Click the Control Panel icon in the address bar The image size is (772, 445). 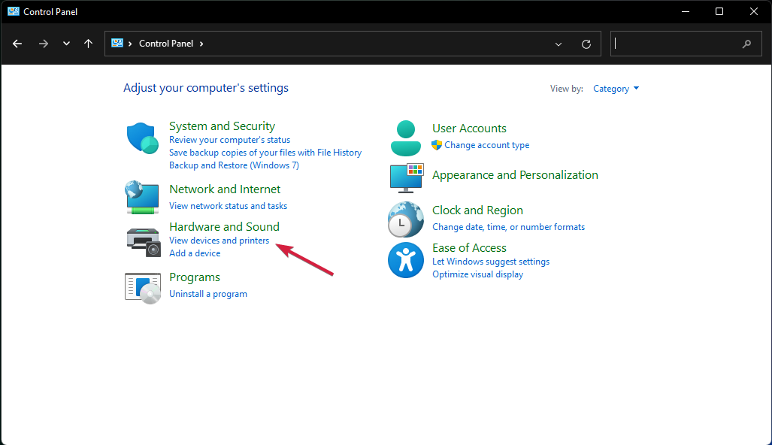coord(117,44)
